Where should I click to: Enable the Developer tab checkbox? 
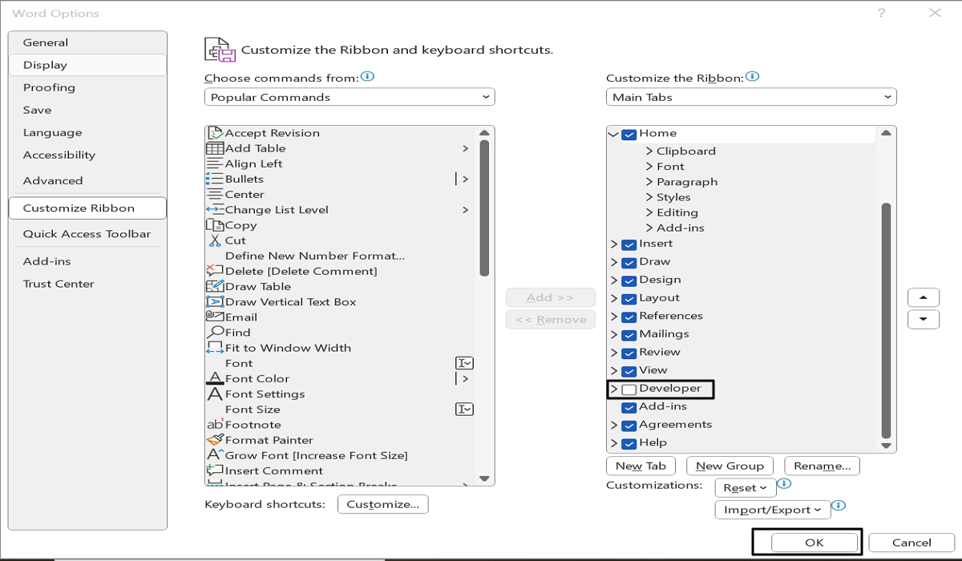pos(629,389)
